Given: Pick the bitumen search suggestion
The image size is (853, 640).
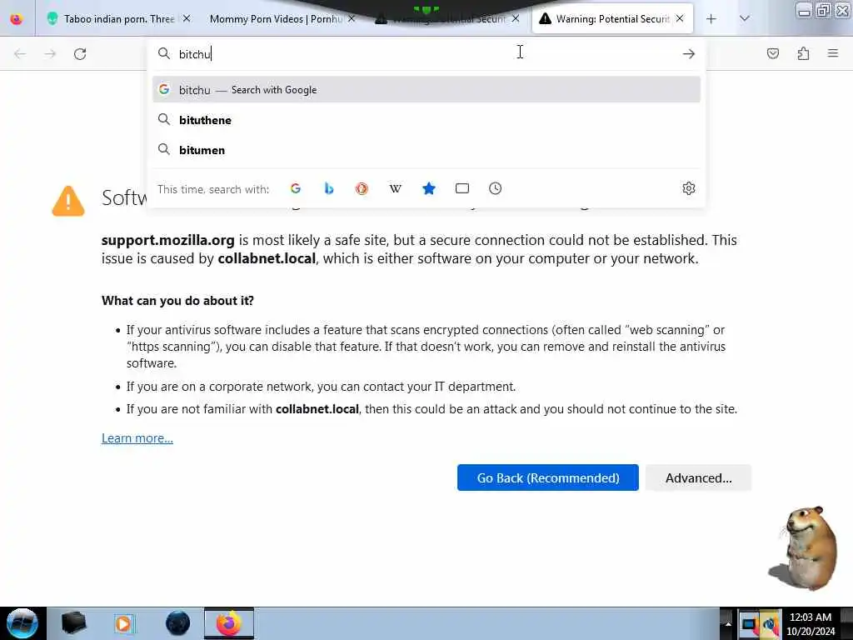Looking at the screenshot, I should coord(426,150).
